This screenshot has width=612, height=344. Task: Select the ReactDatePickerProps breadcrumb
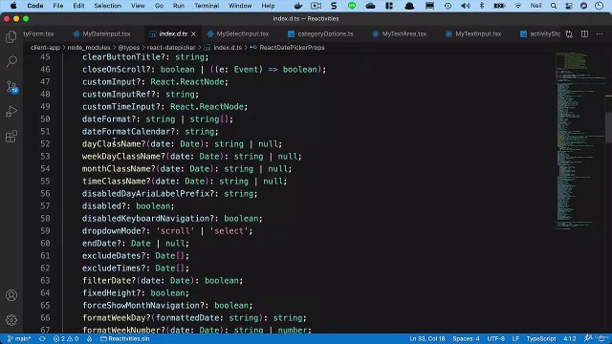[288, 48]
